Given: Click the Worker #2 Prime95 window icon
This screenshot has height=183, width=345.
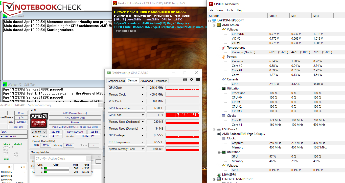Looking at the screenshot, I should (x=5, y=84).
